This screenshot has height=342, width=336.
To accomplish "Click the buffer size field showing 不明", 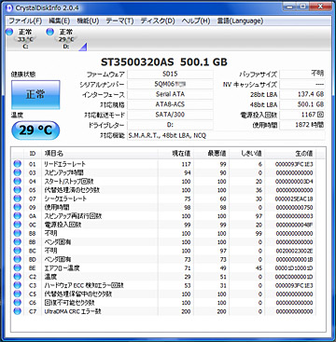I will (302, 74).
